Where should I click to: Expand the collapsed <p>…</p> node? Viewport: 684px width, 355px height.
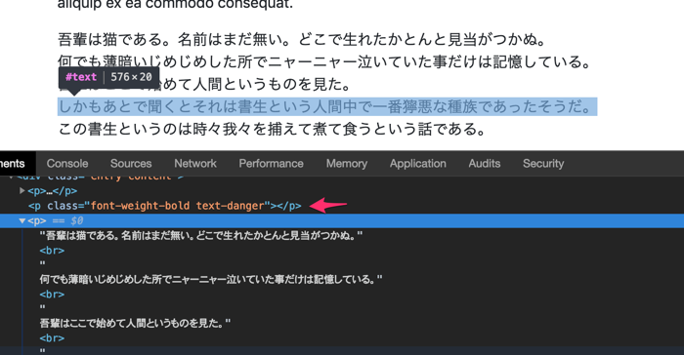click(x=22, y=191)
